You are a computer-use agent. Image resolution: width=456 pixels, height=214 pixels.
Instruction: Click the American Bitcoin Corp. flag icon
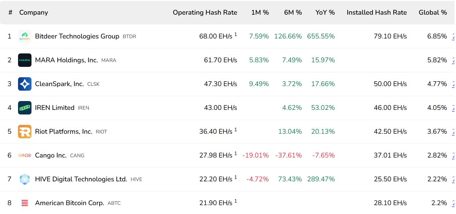click(x=24, y=203)
